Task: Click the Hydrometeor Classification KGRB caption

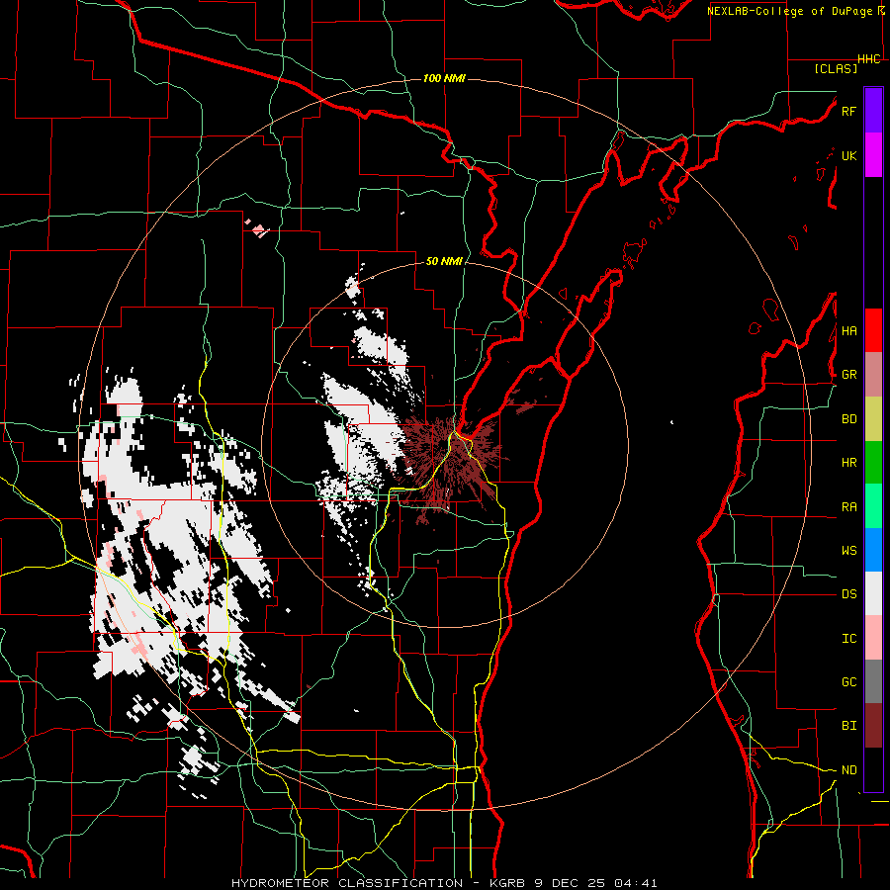Action: click(x=444, y=883)
